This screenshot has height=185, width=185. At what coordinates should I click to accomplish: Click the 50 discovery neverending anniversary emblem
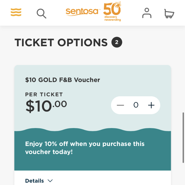coord(112,11)
